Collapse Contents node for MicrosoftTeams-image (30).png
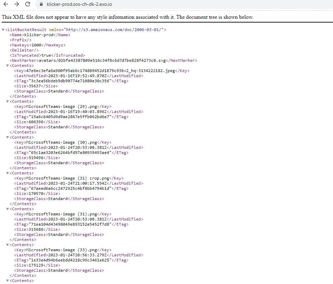This screenshot has height=284, width=333. click(8, 137)
